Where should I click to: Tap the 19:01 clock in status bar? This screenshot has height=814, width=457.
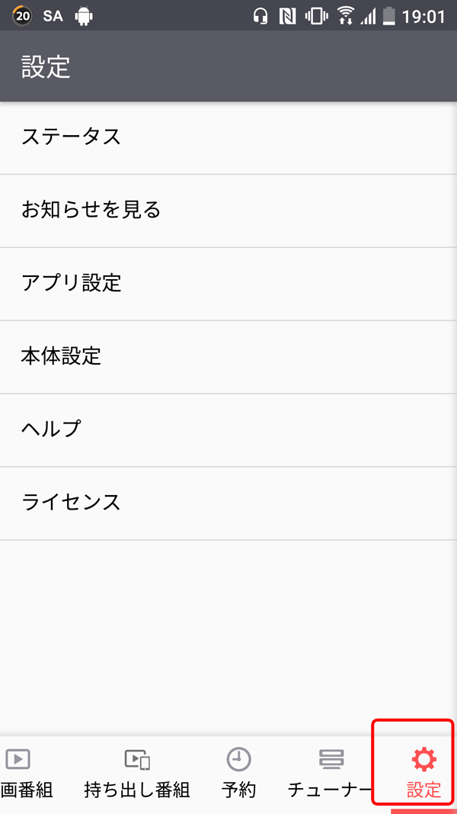(x=423, y=17)
